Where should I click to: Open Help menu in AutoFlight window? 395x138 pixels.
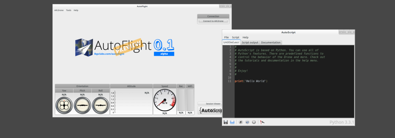point(76,10)
